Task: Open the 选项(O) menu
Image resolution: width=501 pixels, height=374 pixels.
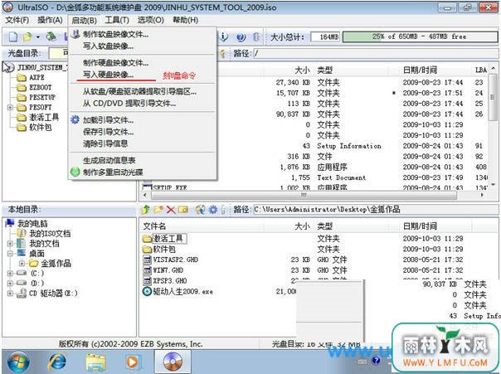Action: click(x=151, y=20)
